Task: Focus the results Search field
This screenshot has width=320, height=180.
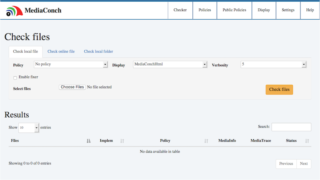Action: pos(291,127)
